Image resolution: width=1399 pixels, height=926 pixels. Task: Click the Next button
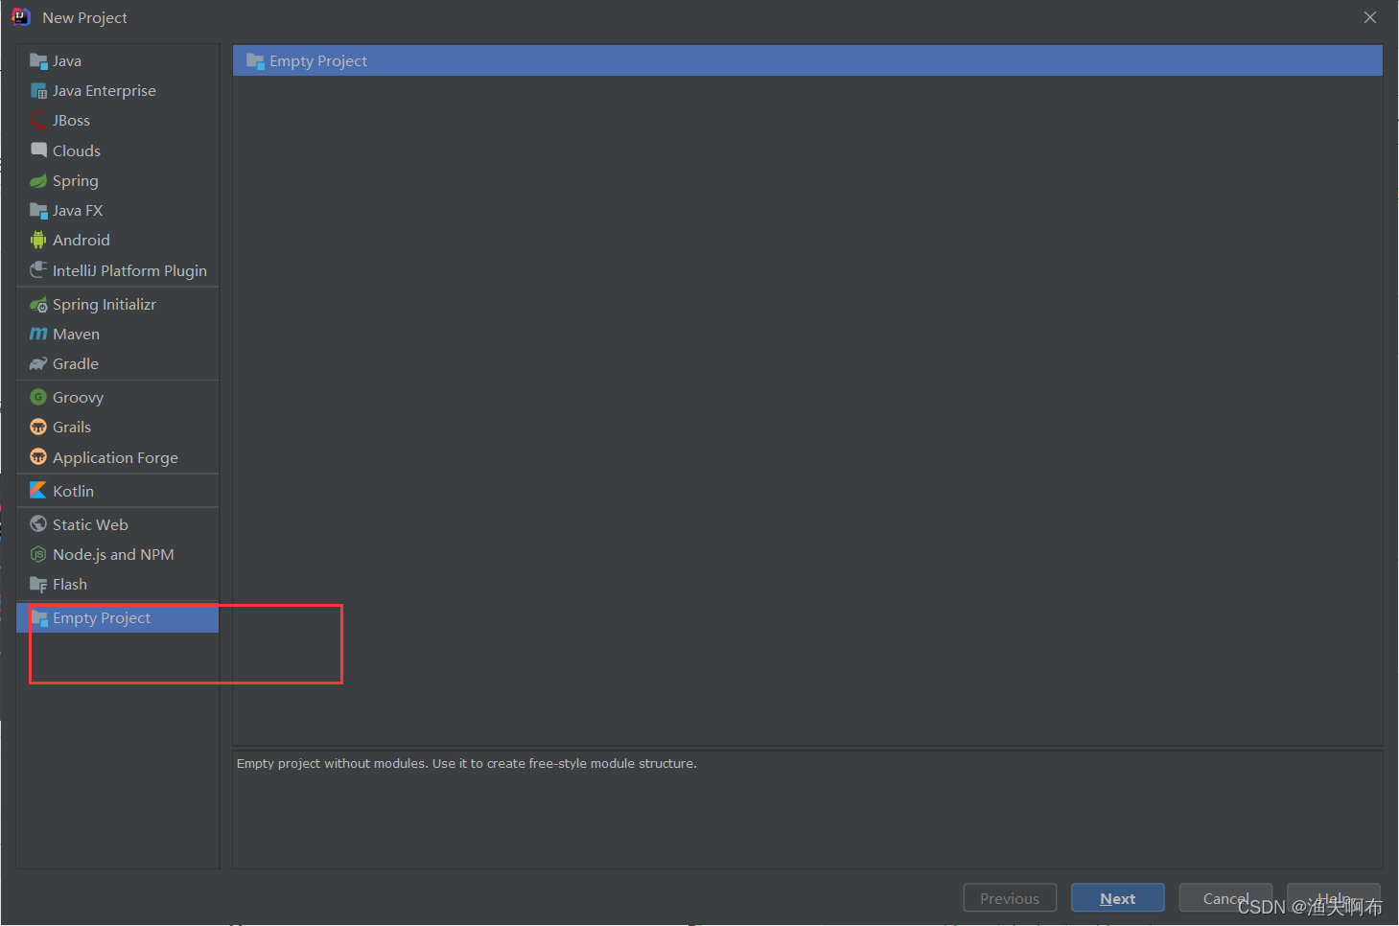(x=1117, y=898)
